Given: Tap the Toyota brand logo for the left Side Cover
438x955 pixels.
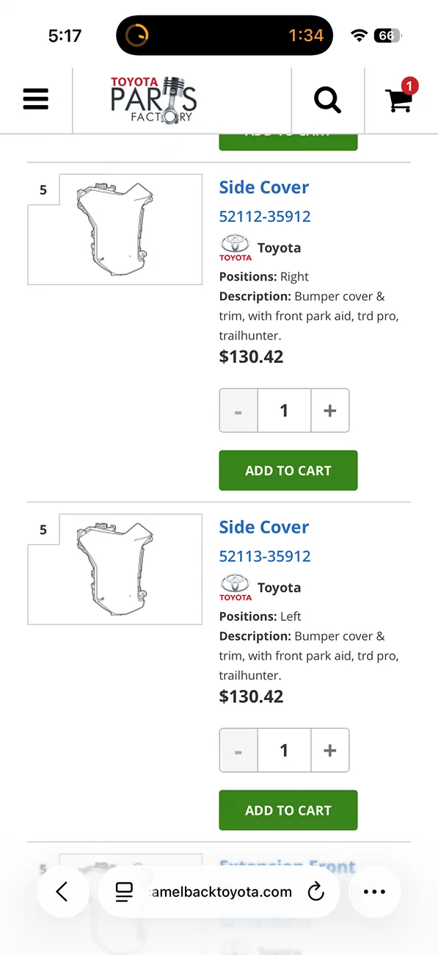Looking at the screenshot, I should 235,587.
